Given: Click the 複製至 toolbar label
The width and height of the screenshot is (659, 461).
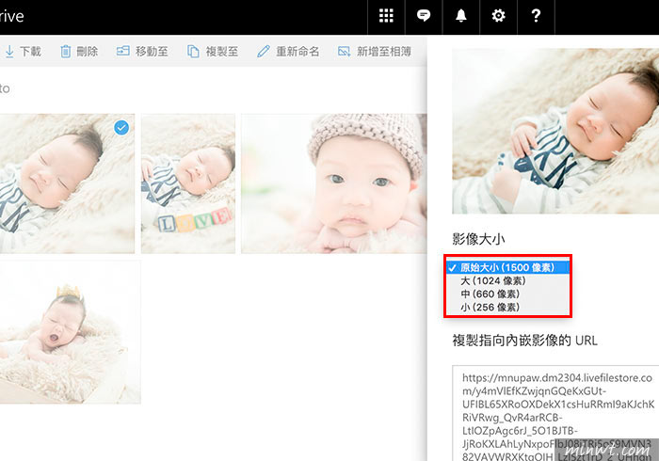Looking at the screenshot, I should (222, 51).
